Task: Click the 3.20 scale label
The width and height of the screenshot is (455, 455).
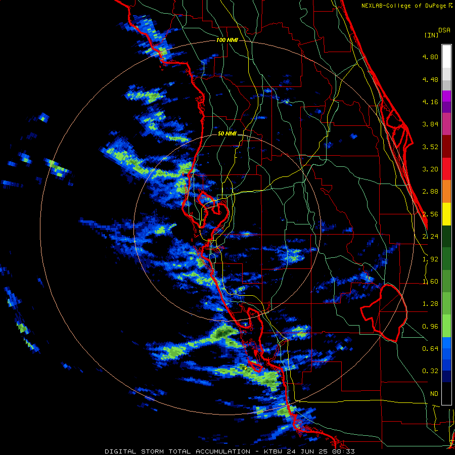Action: coord(430,169)
